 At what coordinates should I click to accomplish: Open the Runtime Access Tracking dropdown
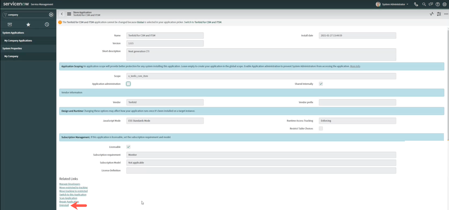pos(357,121)
